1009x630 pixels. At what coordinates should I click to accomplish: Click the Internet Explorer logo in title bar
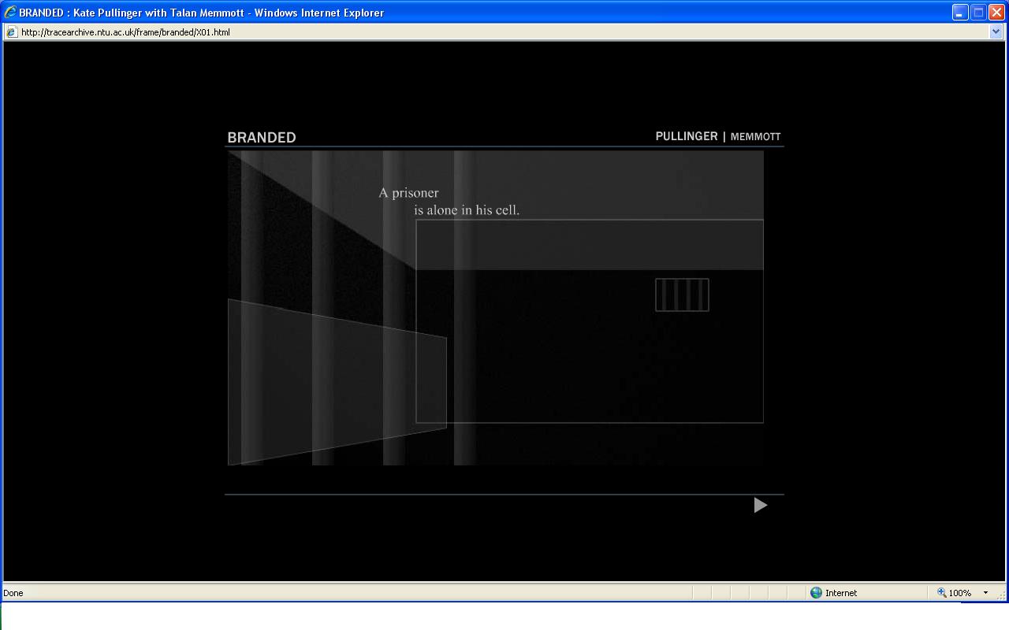tap(10, 13)
